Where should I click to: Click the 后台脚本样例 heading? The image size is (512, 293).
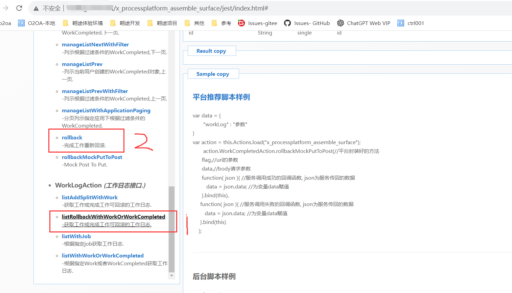pos(214,276)
